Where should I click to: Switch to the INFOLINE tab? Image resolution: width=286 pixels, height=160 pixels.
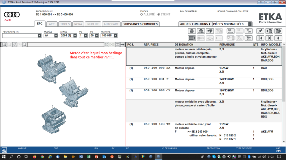click(93, 24)
